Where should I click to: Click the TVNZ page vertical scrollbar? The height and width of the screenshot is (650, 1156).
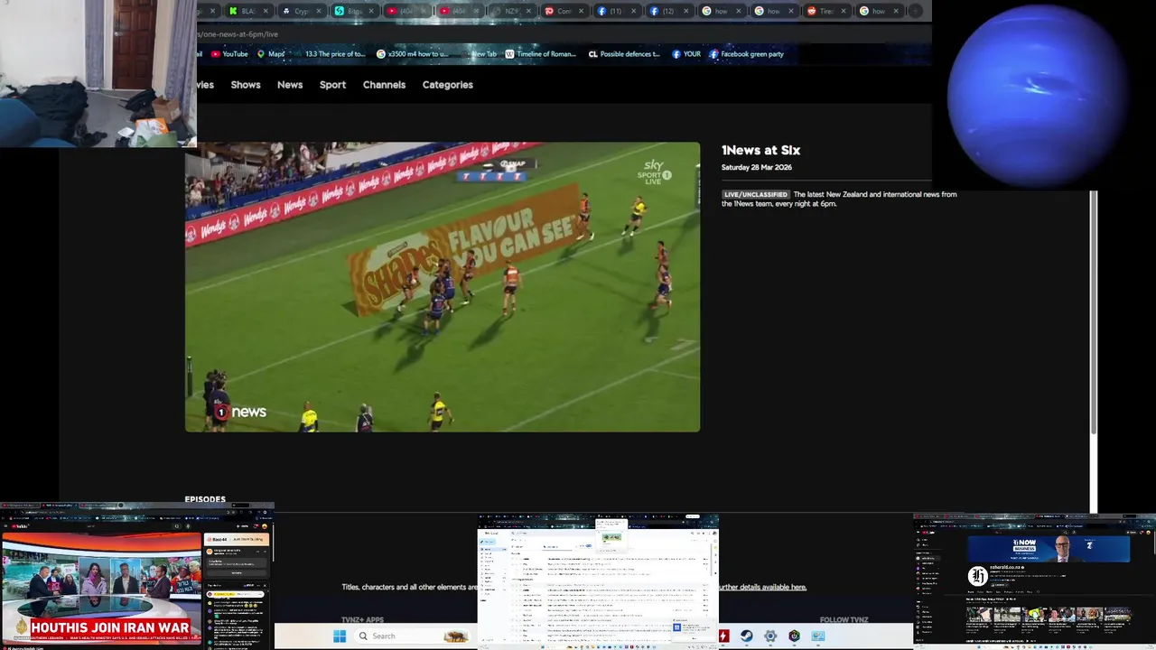[1094, 311]
